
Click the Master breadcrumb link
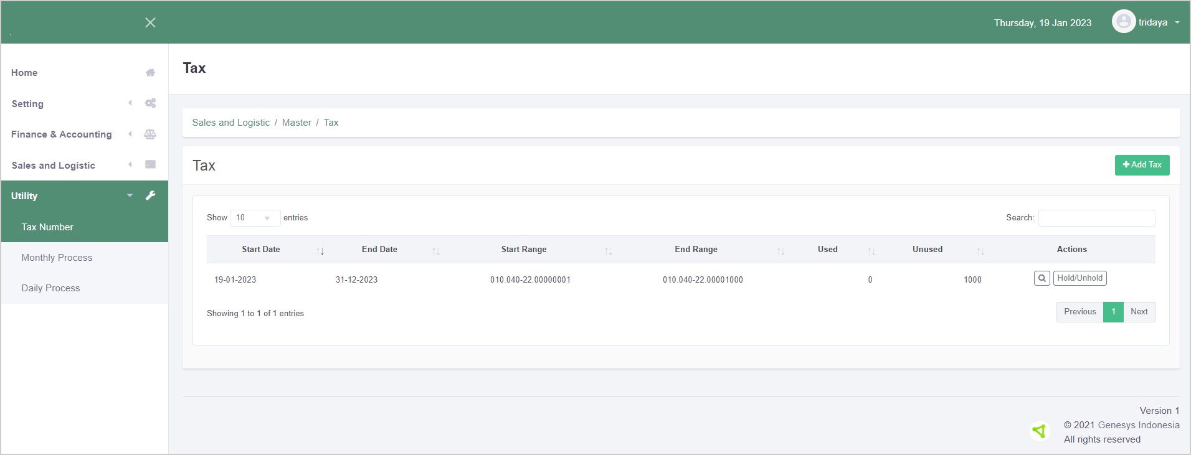(297, 123)
